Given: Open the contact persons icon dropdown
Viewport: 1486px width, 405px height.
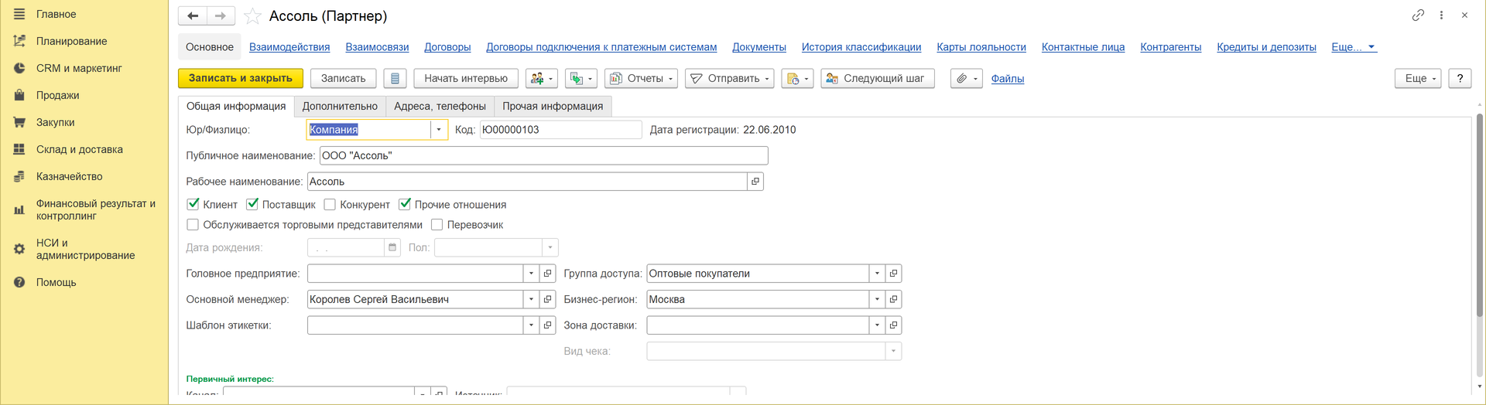Looking at the screenshot, I should coord(541,78).
